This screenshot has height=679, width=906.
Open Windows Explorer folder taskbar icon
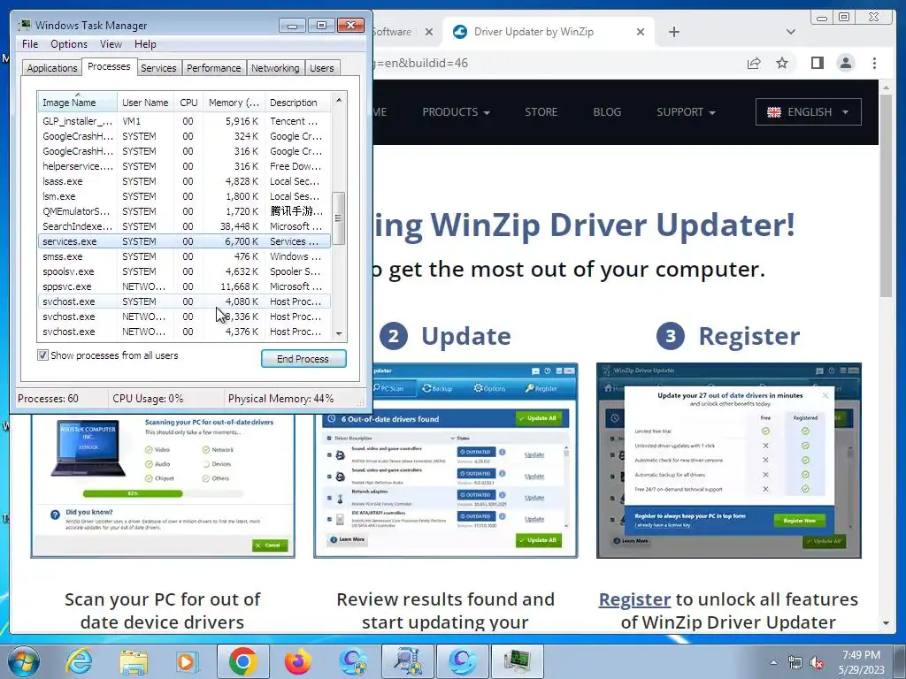134,661
